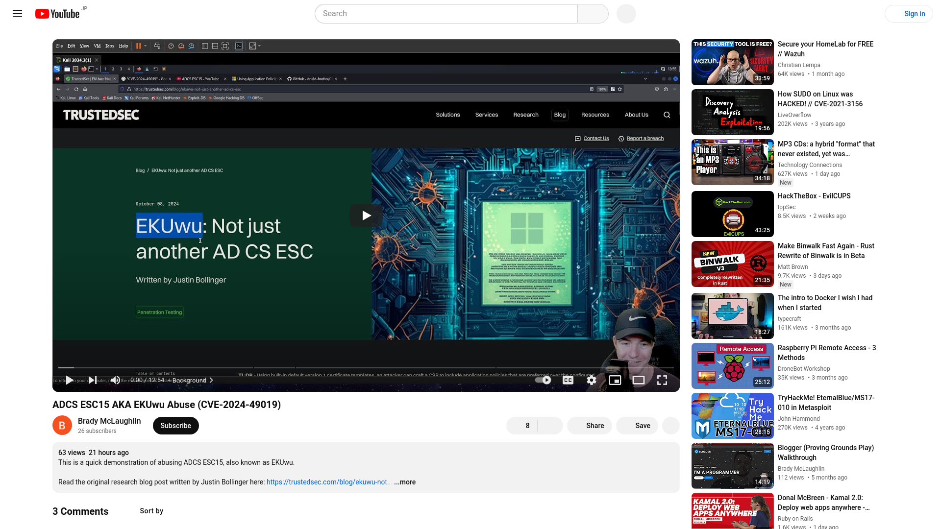Click the fullscreen expand icon
Image resolution: width=941 pixels, height=529 pixels.
[662, 380]
